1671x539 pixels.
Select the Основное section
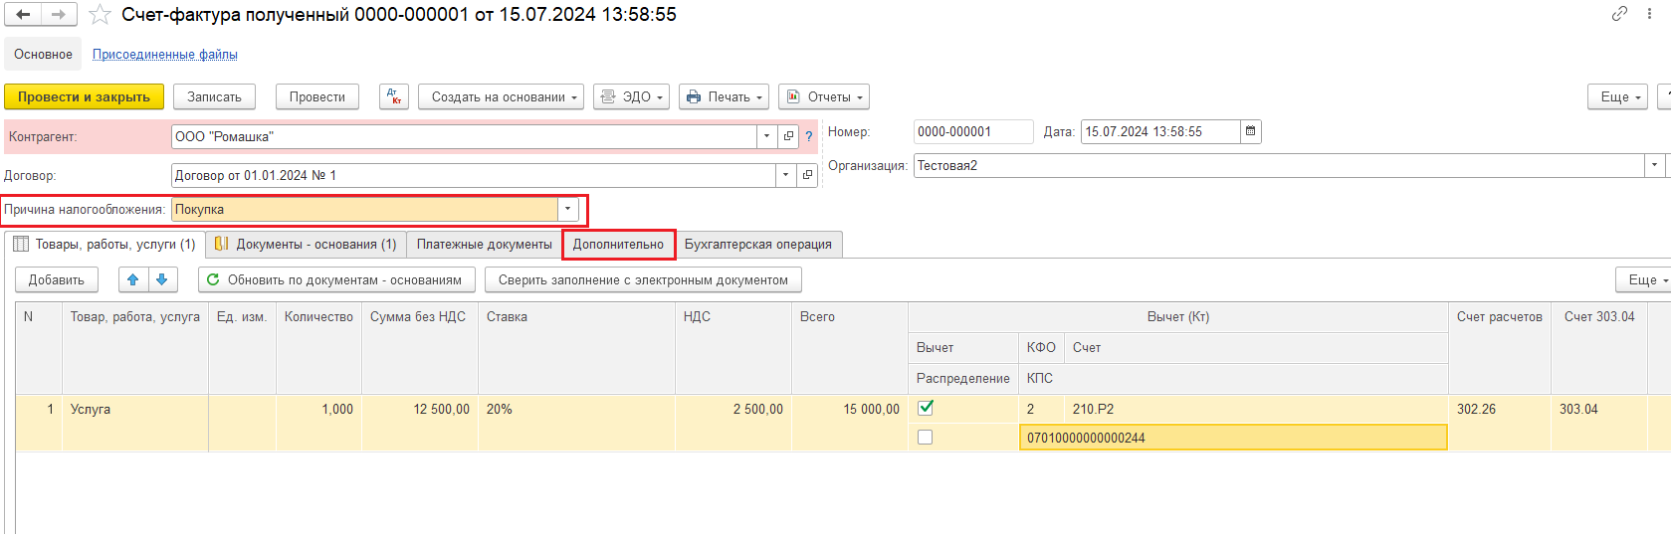click(43, 55)
